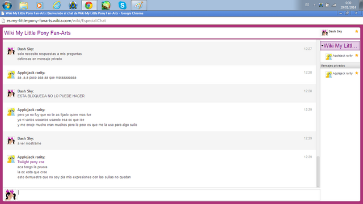The height and width of the screenshot is (204, 363).
Task: Collapse the Wiki My Littl... room list
Action: point(322,45)
